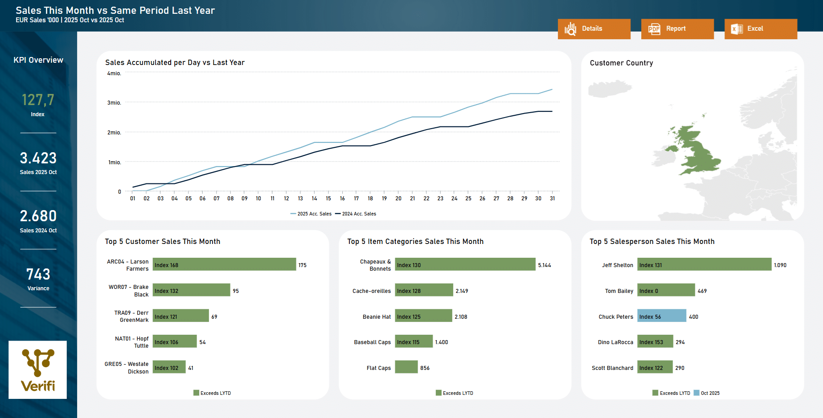Click the 2024 Acc. Sales legend line marker
This screenshot has width=823, height=418.
click(x=337, y=214)
